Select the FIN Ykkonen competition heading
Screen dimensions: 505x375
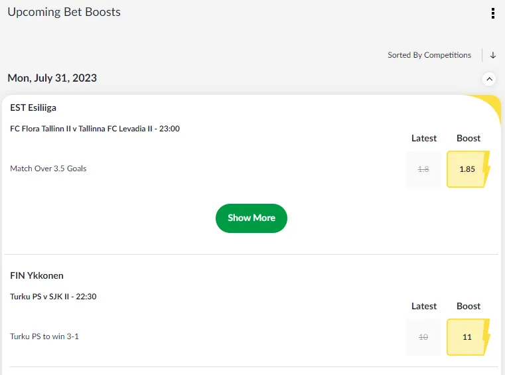point(36,275)
